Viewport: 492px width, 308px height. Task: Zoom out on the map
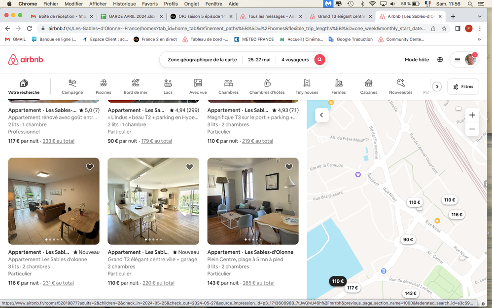tap(472, 129)
